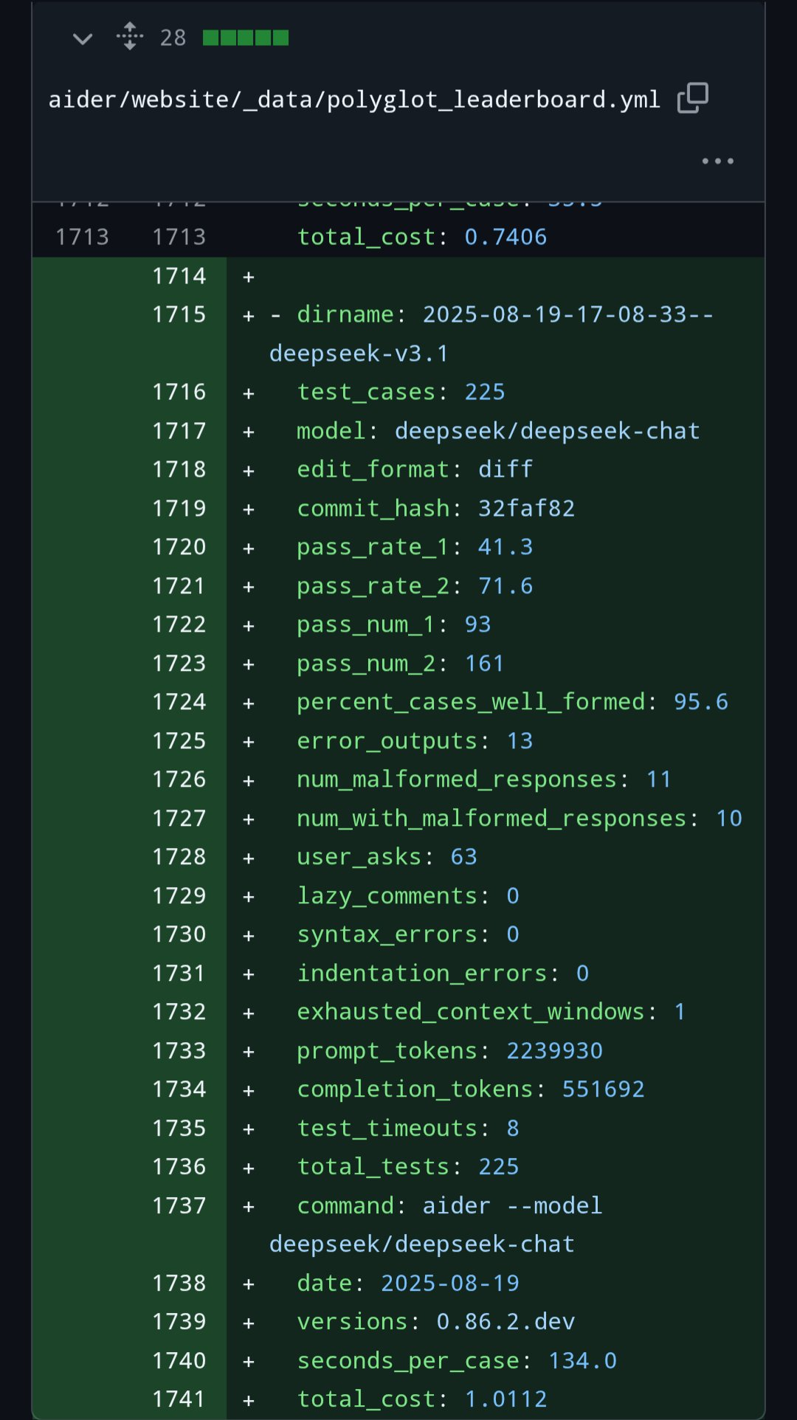Click line number 1741 in the diff
The height and width of the screenshot is (1420, 797).
pyautogui.click(x=179, y=1399)
